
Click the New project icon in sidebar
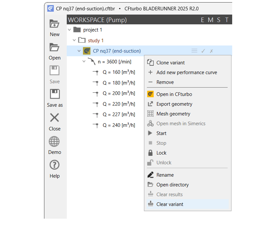(x=54, y=24)
